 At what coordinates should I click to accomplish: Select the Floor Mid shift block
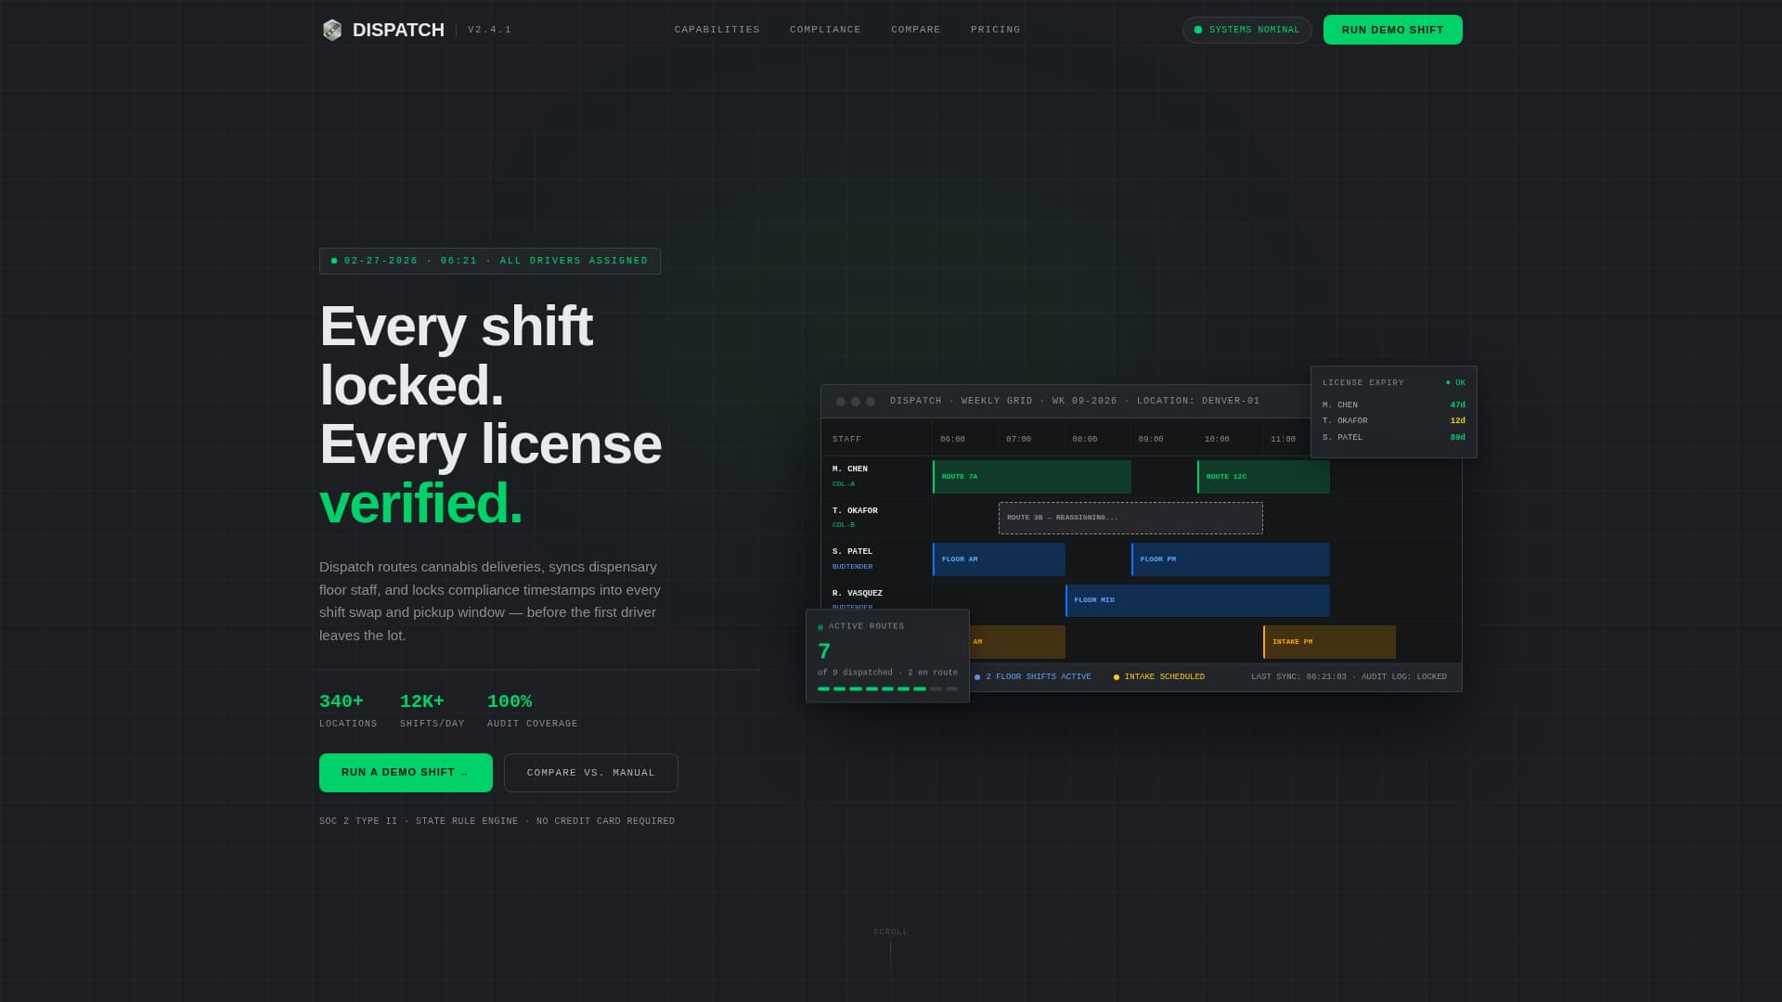1197,600
